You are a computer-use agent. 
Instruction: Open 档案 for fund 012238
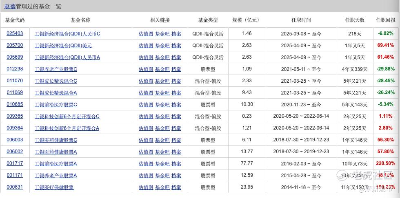click(176, 69)
